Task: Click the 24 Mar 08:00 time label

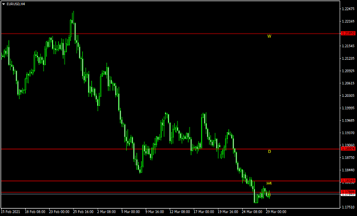Action: point(252,212)
